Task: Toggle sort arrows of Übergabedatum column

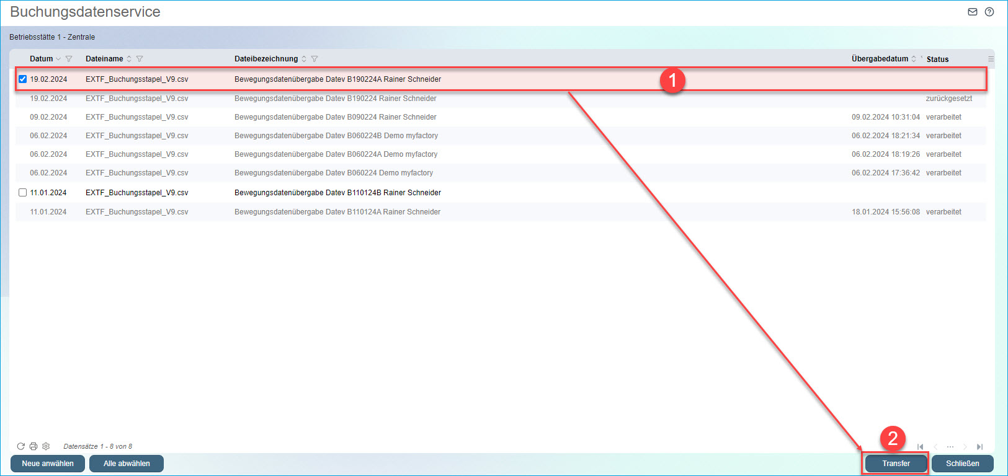Action: 914,59
